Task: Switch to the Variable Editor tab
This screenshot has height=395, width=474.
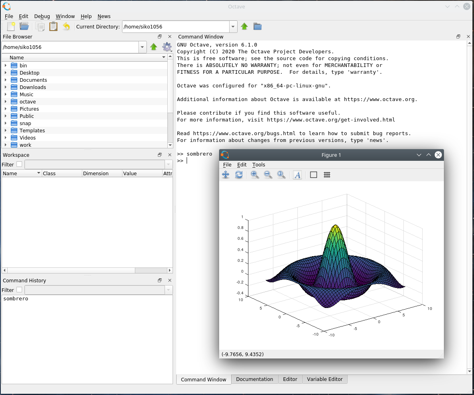Action: [x=325, y=379]
